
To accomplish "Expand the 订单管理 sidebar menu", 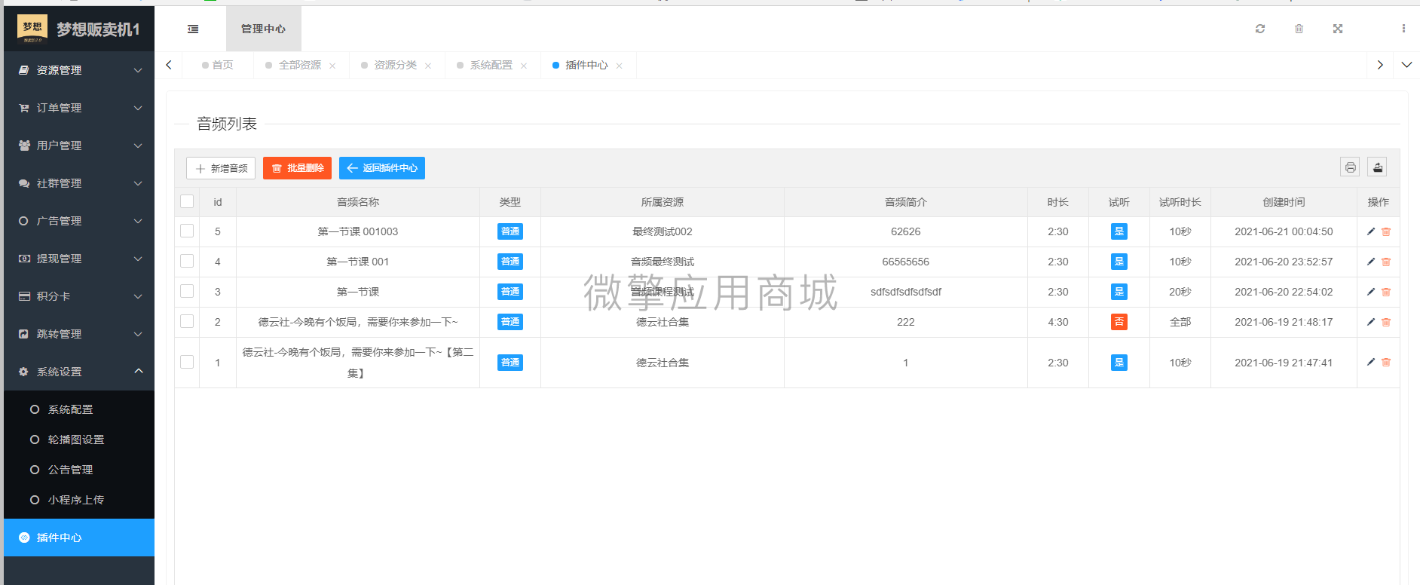I will click(x=79, y=108).
